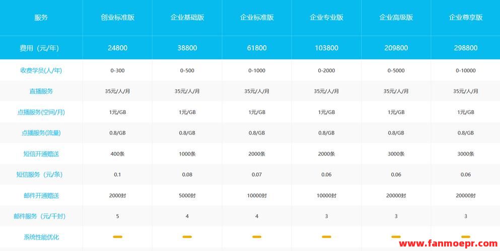Click yellow dash icon under 企业高级版
Screen dimensions: 500x251
pyautogui.click(x=396, y=237)
